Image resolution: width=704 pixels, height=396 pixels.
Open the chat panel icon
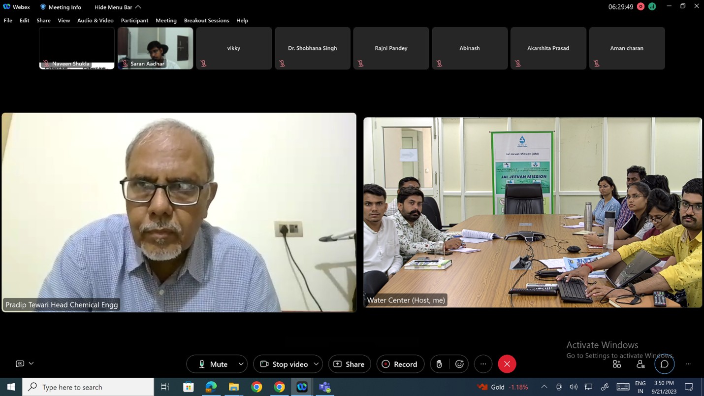coord(664,364)
